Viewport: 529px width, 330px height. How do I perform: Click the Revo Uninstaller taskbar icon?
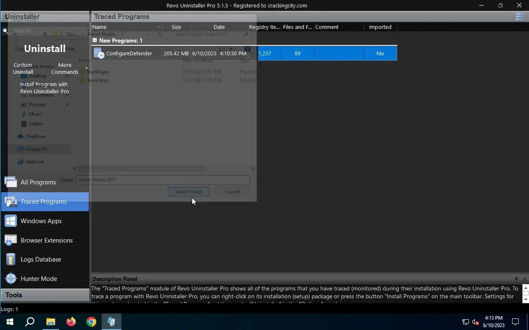click(x=112, y=322)
